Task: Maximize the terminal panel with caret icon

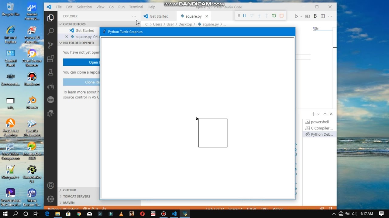Action: (x=325, y=114)
